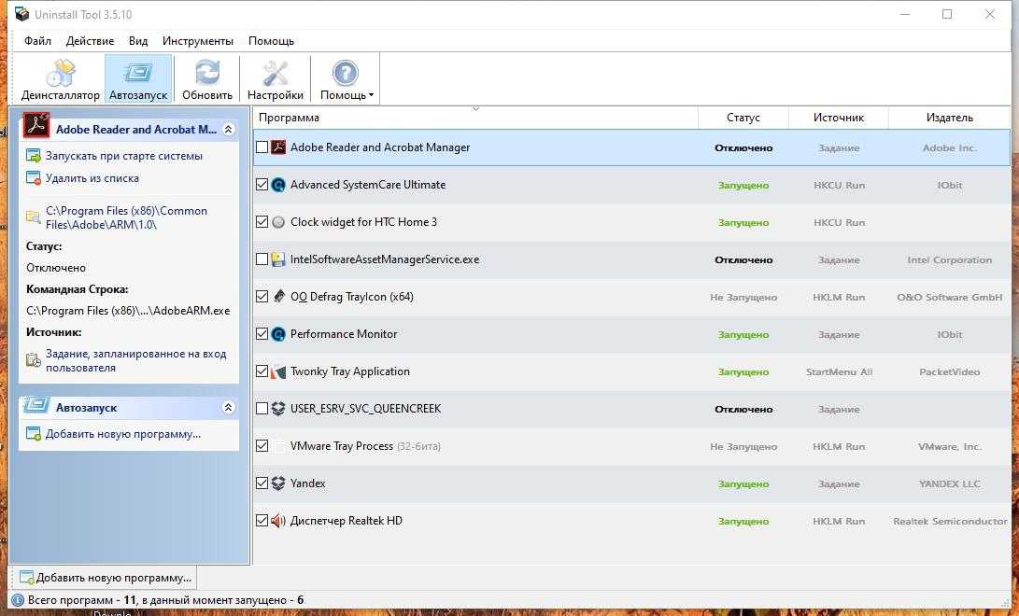Click the Всего программ status bar text
This screenshot has height=616, width=1019.
165,600
